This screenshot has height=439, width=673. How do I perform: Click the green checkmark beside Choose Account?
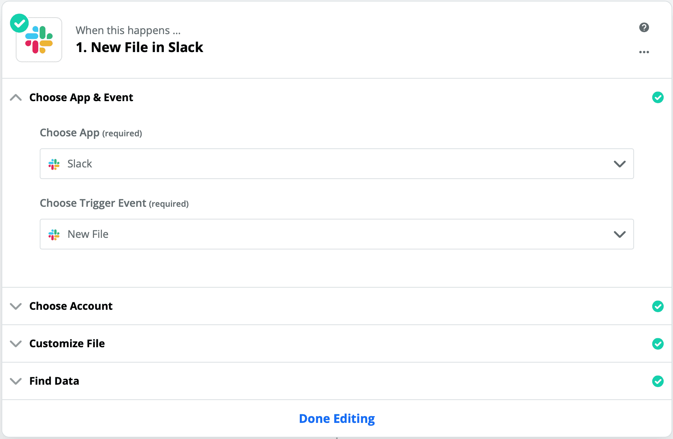pyautogui.click(x=658, y=306)
